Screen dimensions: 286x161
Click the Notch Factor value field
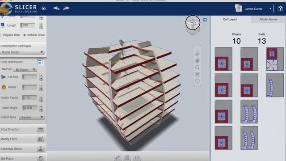[29, 97]
